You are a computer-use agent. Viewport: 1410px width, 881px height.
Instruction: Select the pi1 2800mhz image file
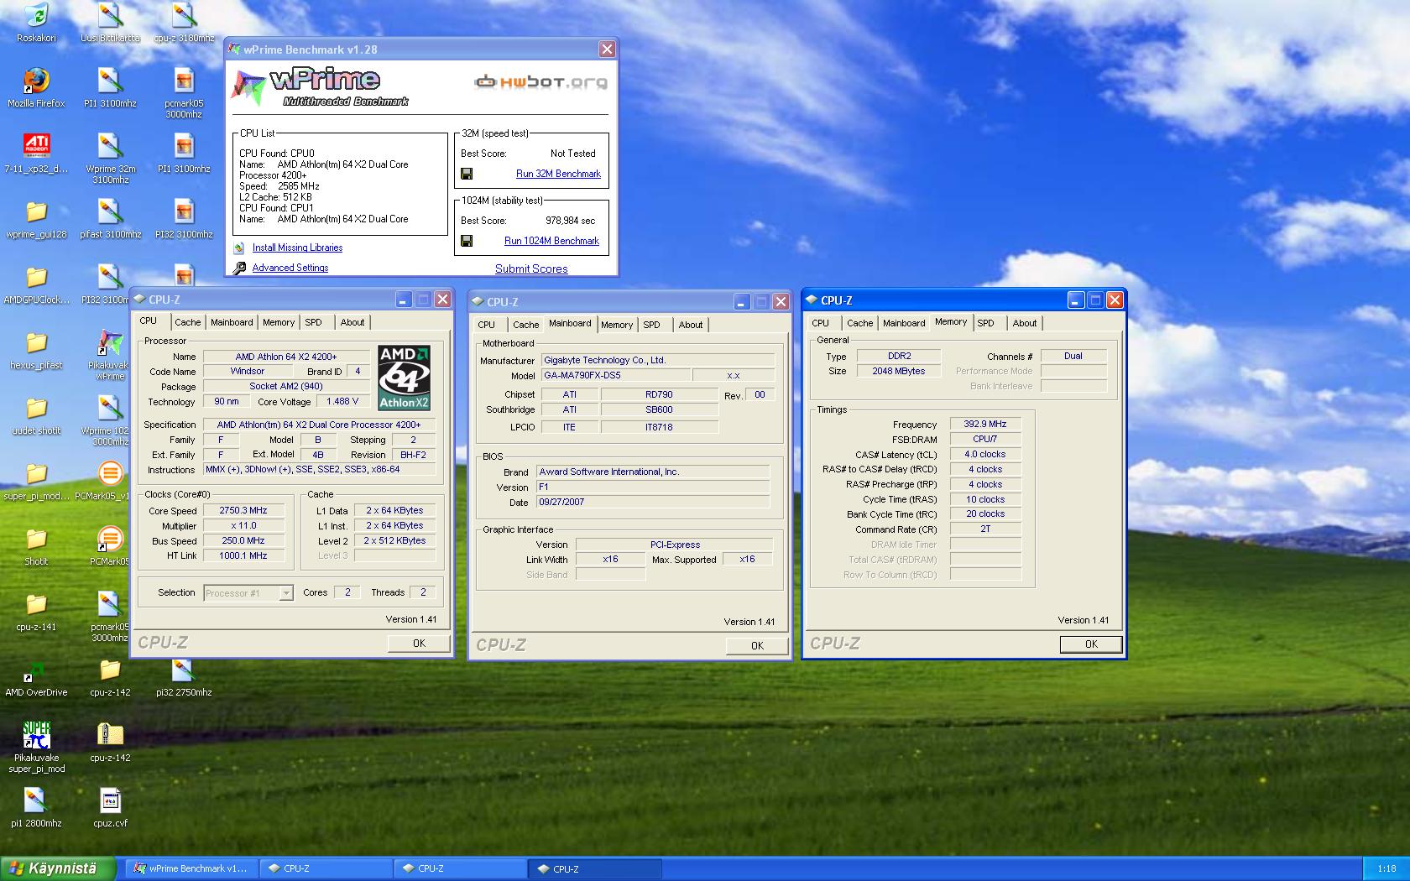click(36, 806)
